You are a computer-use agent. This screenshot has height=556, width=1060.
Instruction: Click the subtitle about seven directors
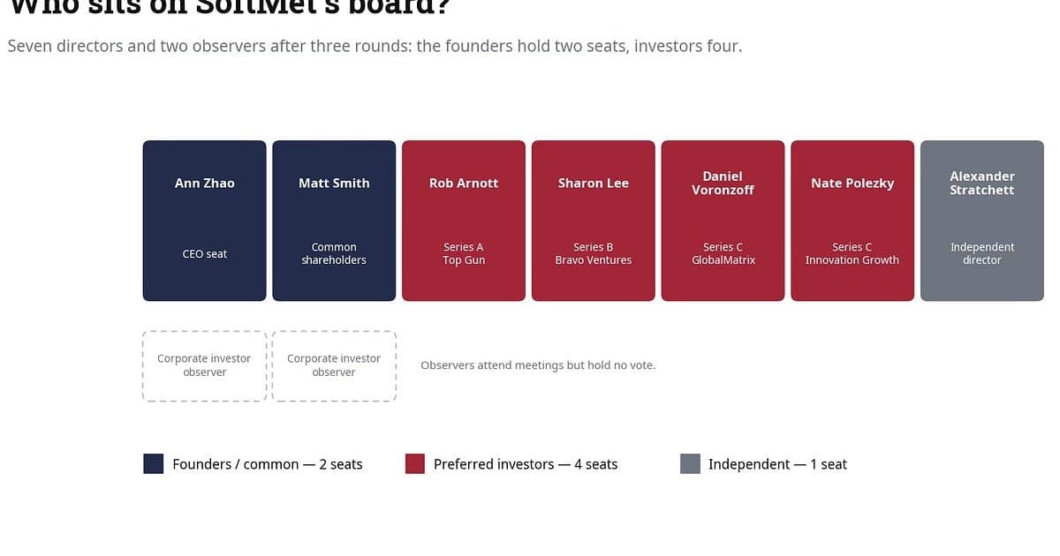click(375, 46)
